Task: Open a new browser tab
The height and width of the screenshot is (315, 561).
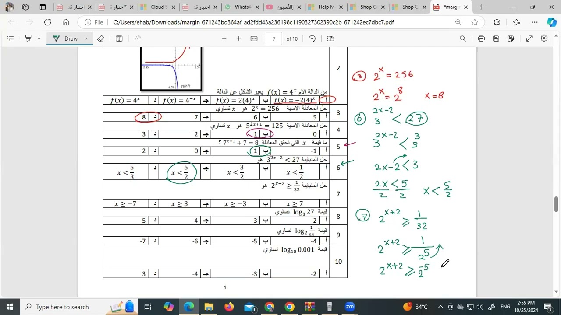Action: (481, 7)
